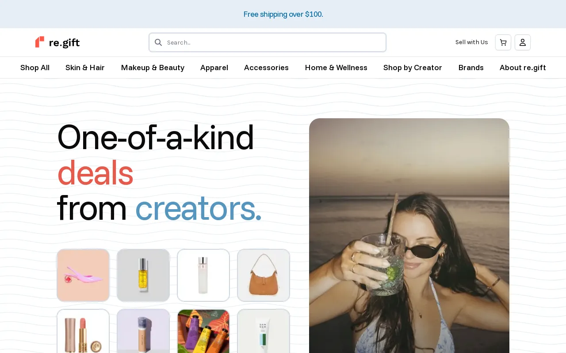Open the yellow serum bottle thumbnail
The width and height of the screenshot is (566, 353).
pos(143,275)
